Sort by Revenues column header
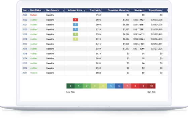This screenshot has height=121, width=188. 139,10
